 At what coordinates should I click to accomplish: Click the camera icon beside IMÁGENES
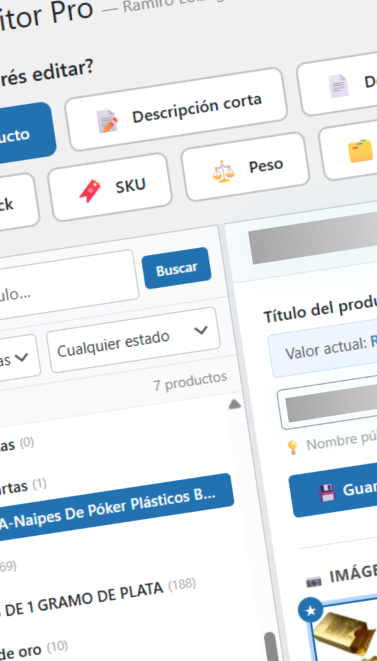tap(313, 583)
